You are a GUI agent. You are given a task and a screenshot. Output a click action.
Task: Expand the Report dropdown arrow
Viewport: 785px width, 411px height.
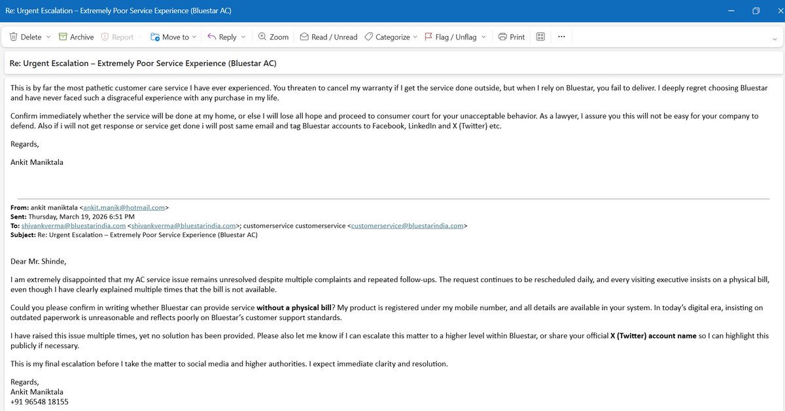140,37
